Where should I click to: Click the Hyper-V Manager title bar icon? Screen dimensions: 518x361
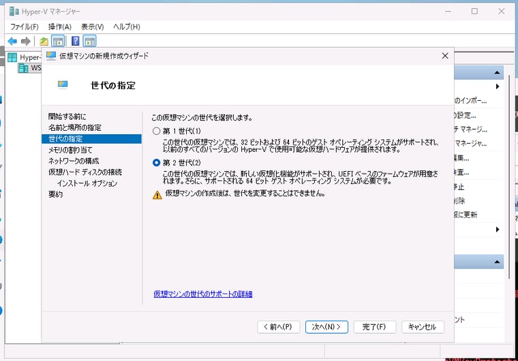click(14, 12)
